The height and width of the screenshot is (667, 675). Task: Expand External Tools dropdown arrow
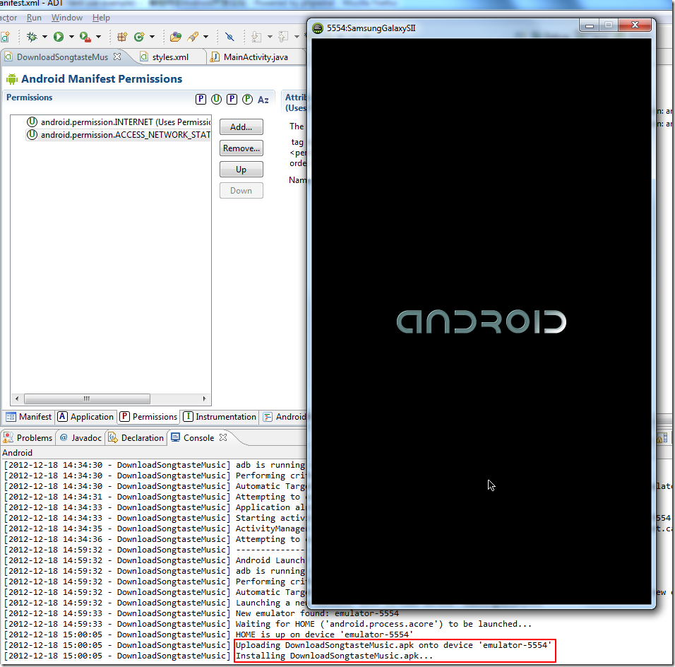(99, 37)
